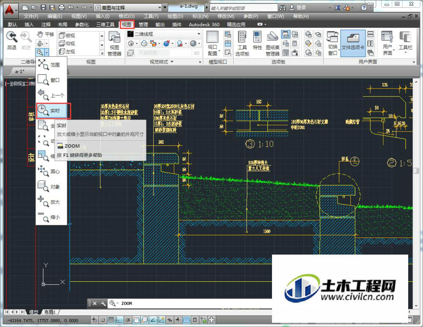Click the tile horizontally windows icon
Viewport: 423px width, 327px height.
371,34
